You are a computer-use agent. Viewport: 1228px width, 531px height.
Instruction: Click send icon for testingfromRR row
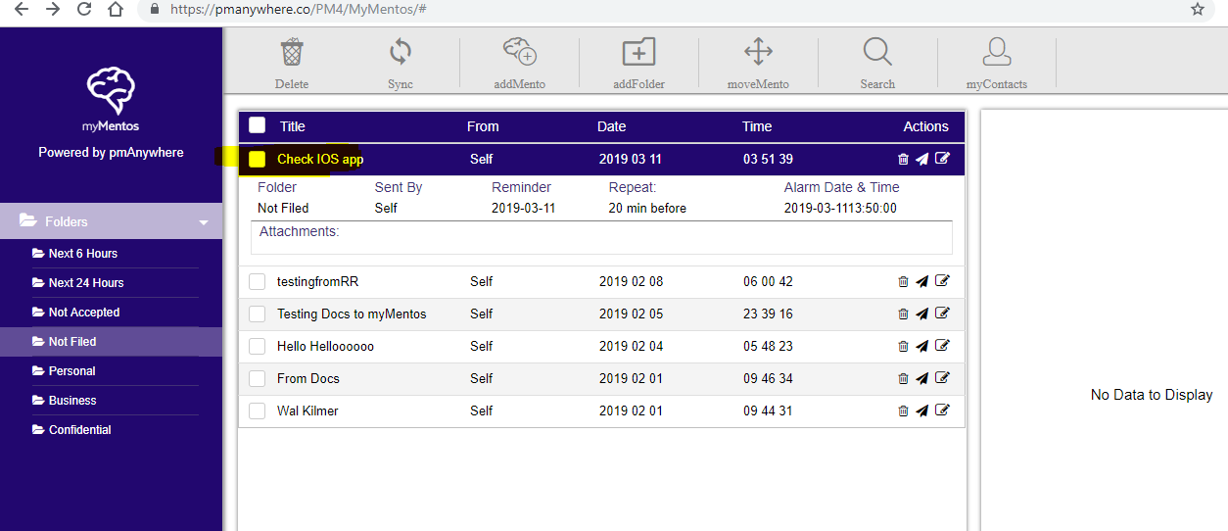921,282
